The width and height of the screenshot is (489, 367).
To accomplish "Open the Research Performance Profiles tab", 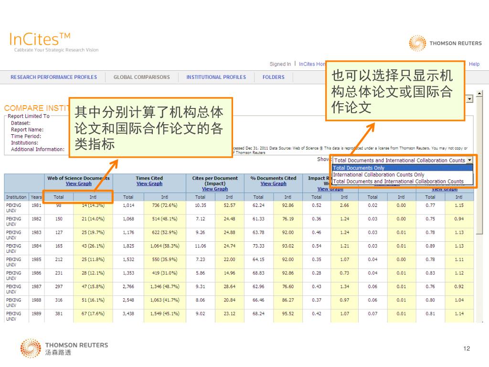I will (53, 77).
